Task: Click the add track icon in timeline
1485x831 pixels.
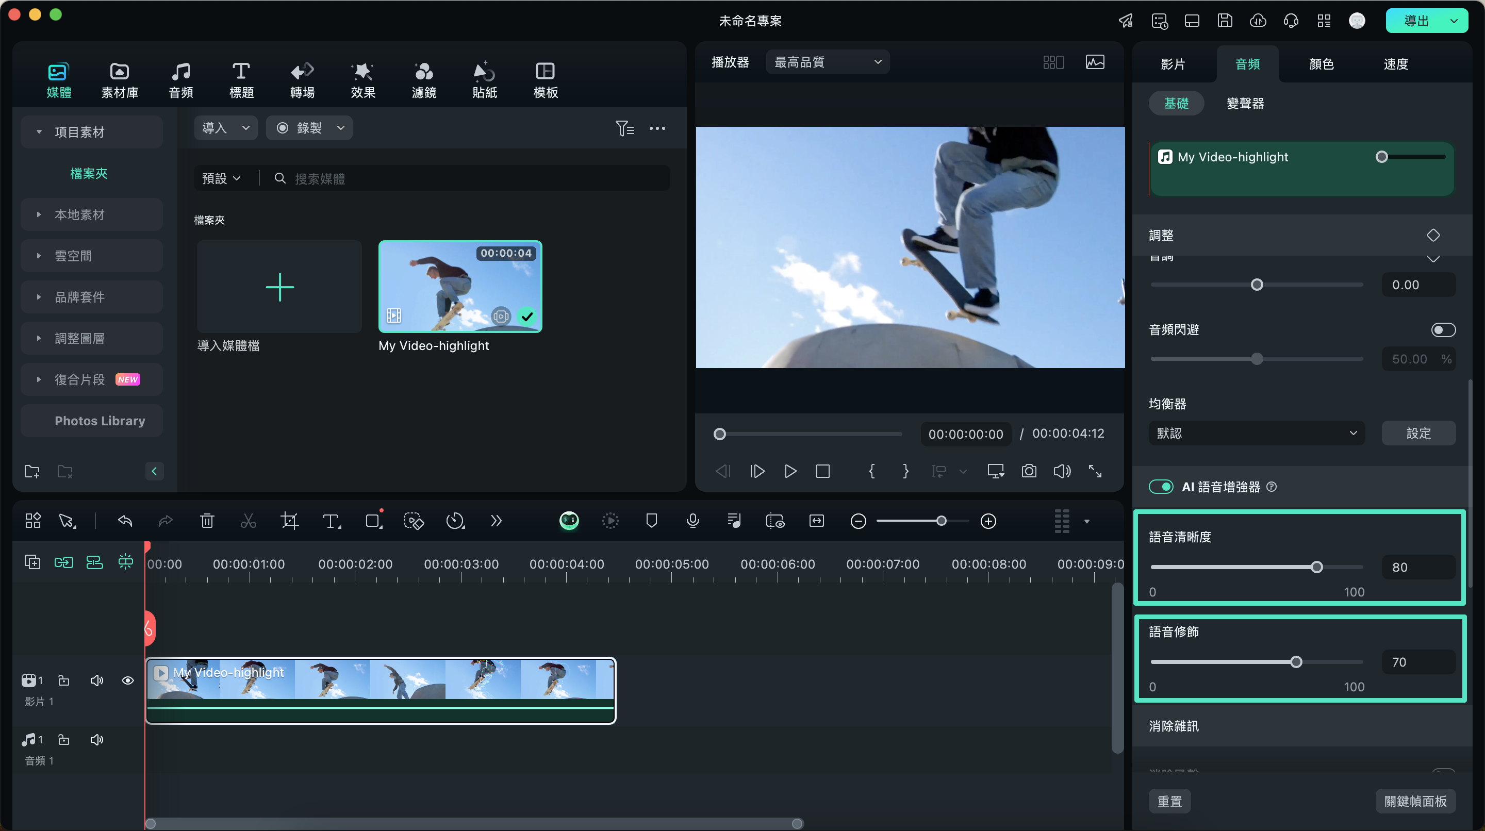Action: (x=32, y=561)
